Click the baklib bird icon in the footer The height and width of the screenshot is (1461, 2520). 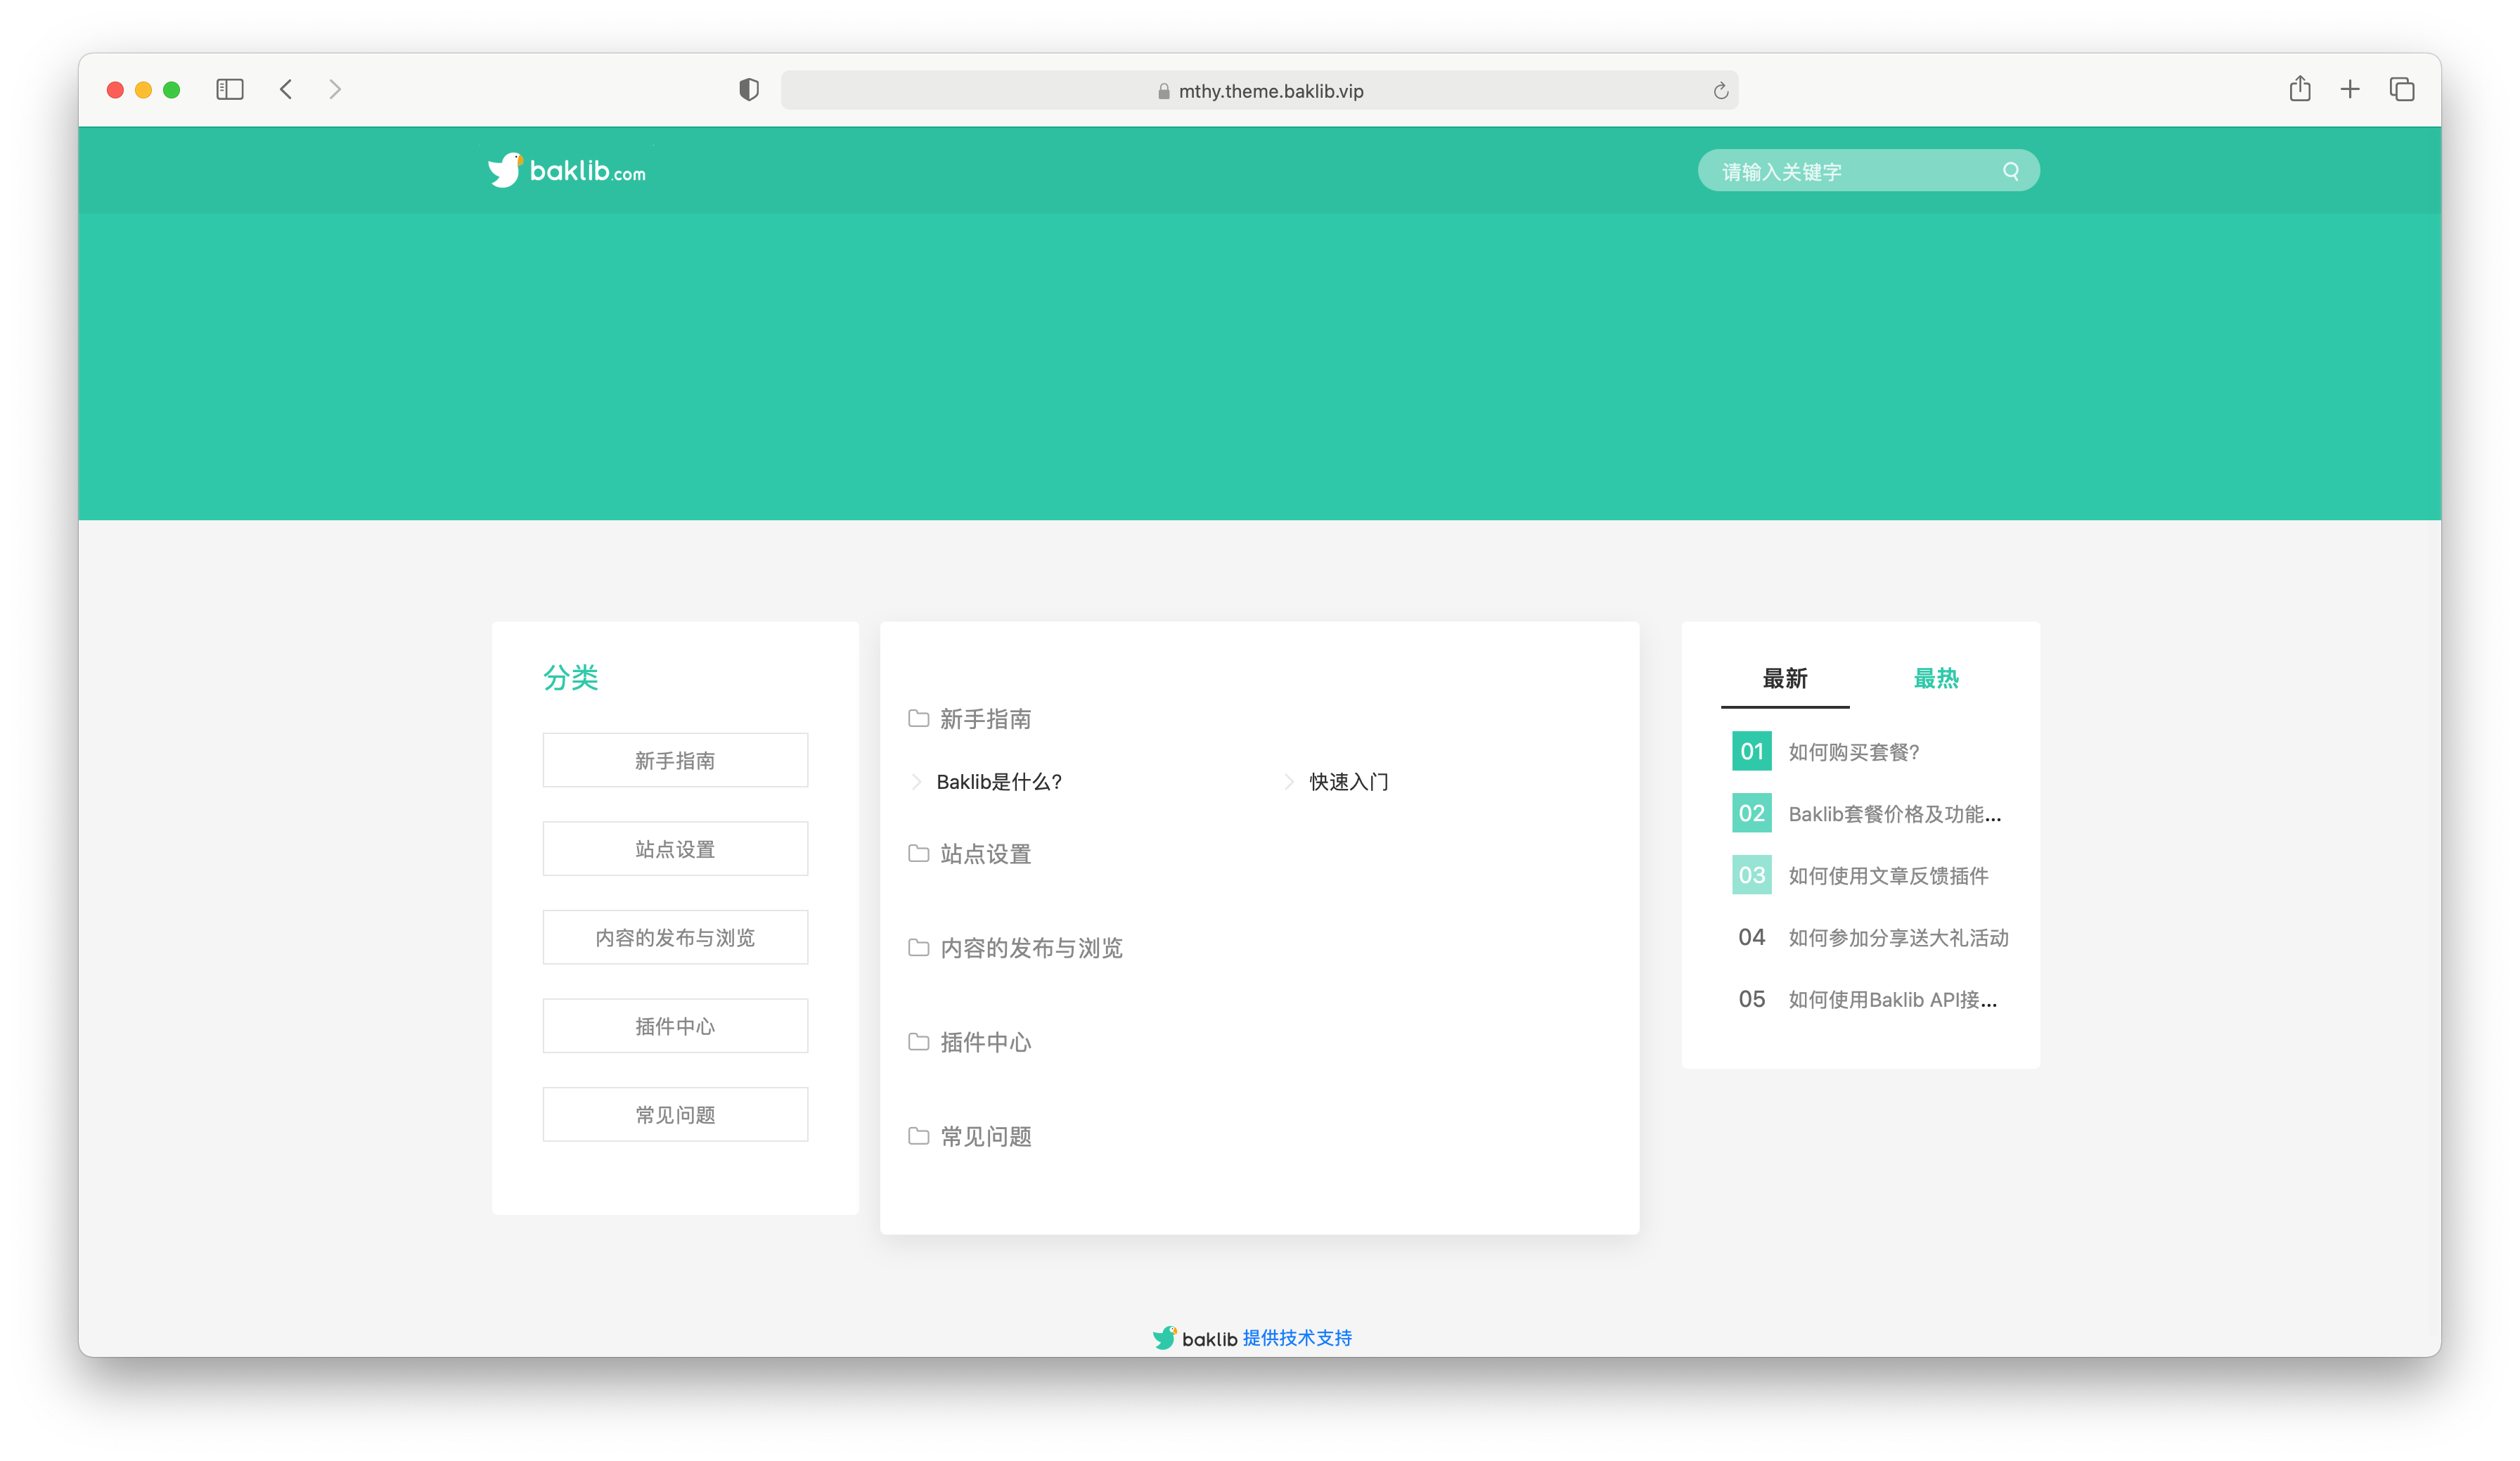[x=1166, y=1337]
